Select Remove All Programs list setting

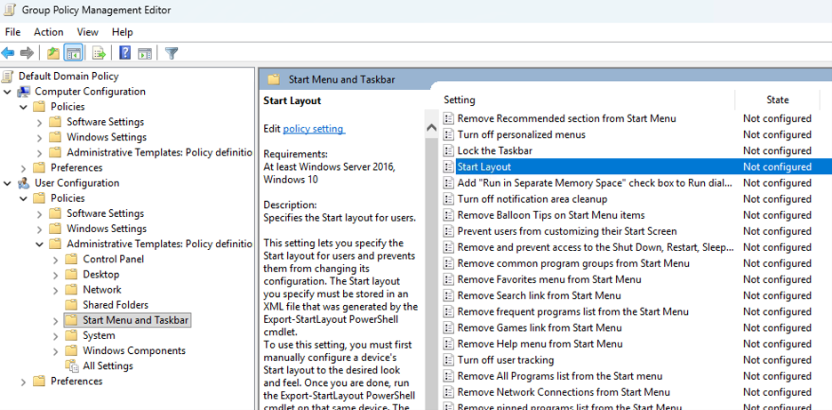pyautogui.click(x=560, y=376)
